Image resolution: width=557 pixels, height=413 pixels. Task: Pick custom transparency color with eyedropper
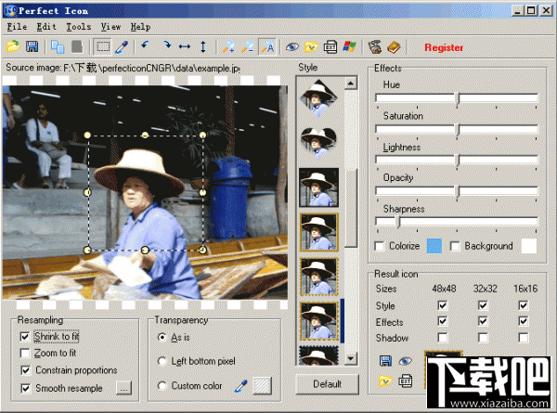(240, 386)
